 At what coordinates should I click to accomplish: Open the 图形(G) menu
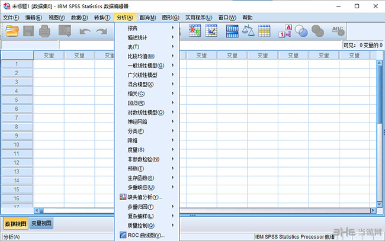pos(171,18)
